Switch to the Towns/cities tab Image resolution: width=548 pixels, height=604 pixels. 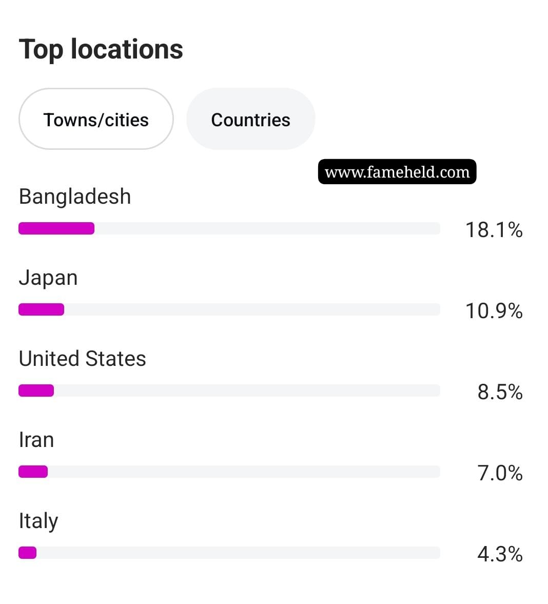coord(96,119)
